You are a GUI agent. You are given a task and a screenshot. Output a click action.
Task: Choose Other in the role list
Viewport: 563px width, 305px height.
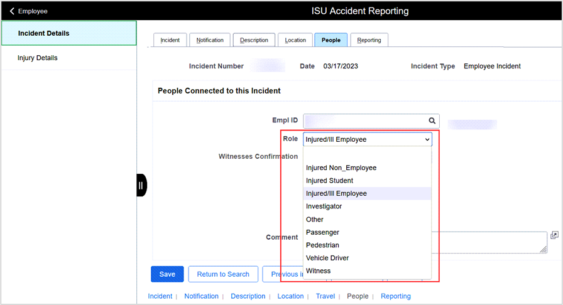(x=367, y=219)
